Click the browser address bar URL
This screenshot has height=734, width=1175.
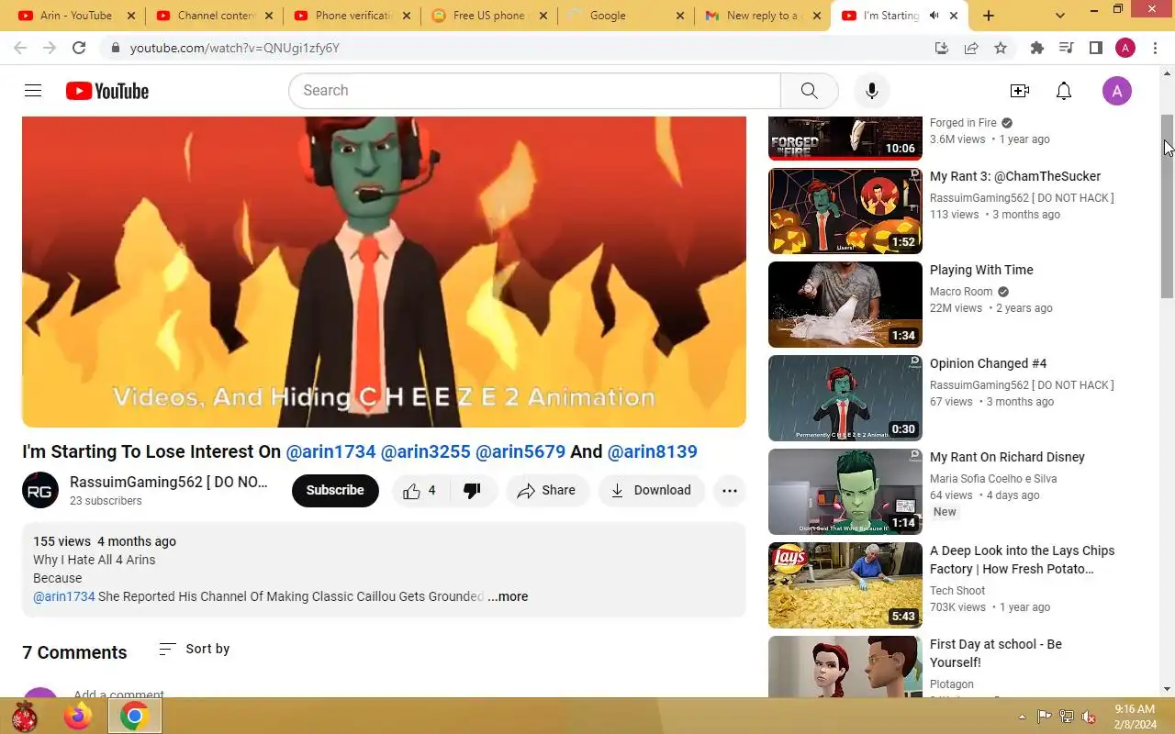[235, 48]
